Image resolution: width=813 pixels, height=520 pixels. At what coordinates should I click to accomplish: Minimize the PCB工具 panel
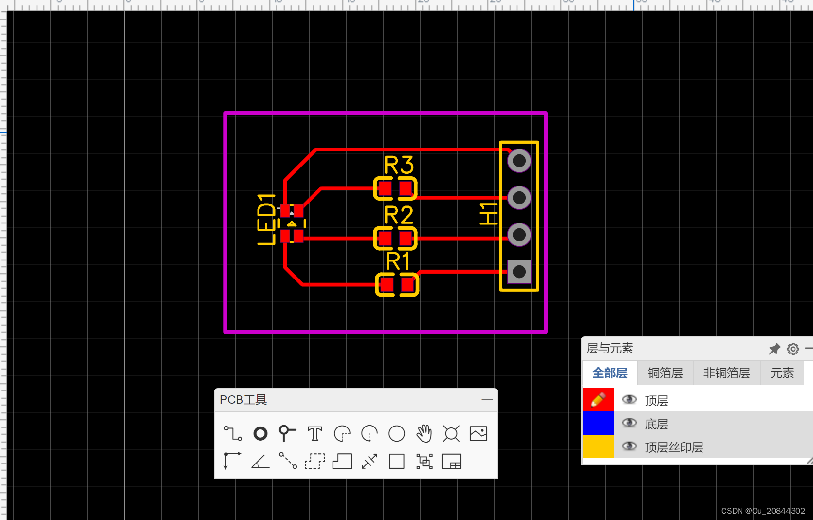pyautogui.click(x=487, y=400)
